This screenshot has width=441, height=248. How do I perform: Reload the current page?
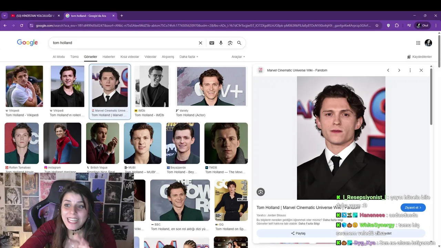(22, 25)
